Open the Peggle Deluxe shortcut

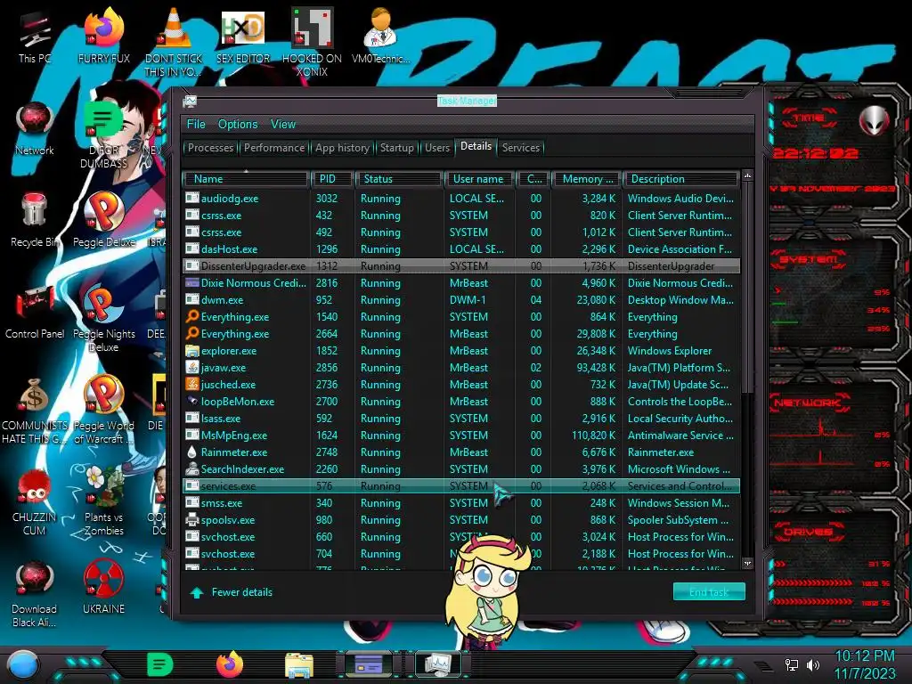tap(104, 221)
